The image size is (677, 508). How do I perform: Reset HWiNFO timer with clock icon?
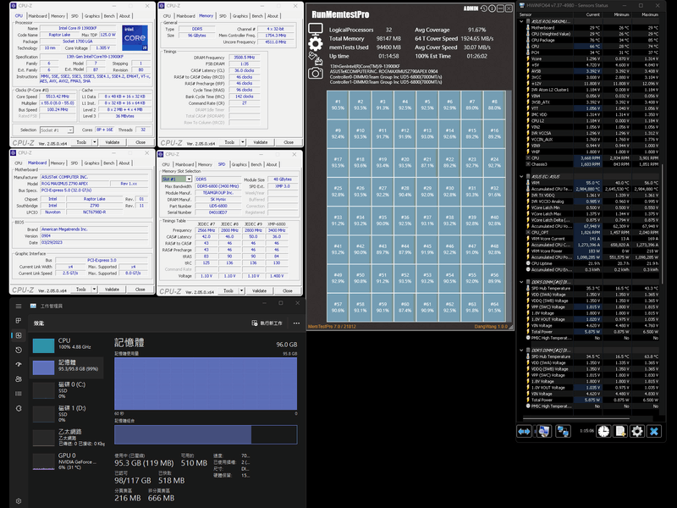click(x=603, y=431)
